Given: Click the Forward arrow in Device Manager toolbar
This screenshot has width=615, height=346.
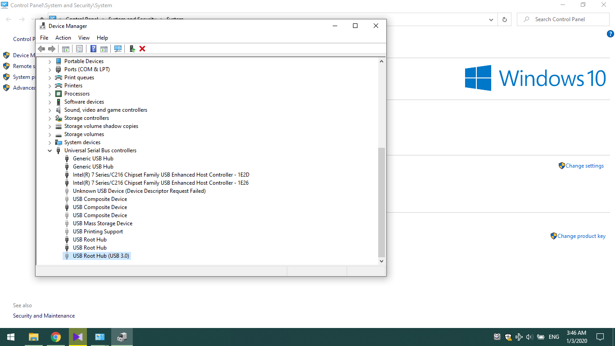Looking at the screenshot, I should (x=52, y=49).
